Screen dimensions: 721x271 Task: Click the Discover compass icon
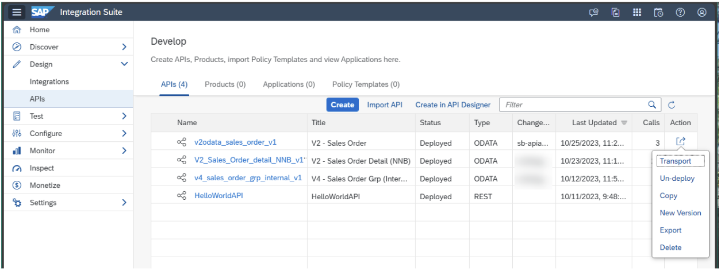tap(17, 47)
